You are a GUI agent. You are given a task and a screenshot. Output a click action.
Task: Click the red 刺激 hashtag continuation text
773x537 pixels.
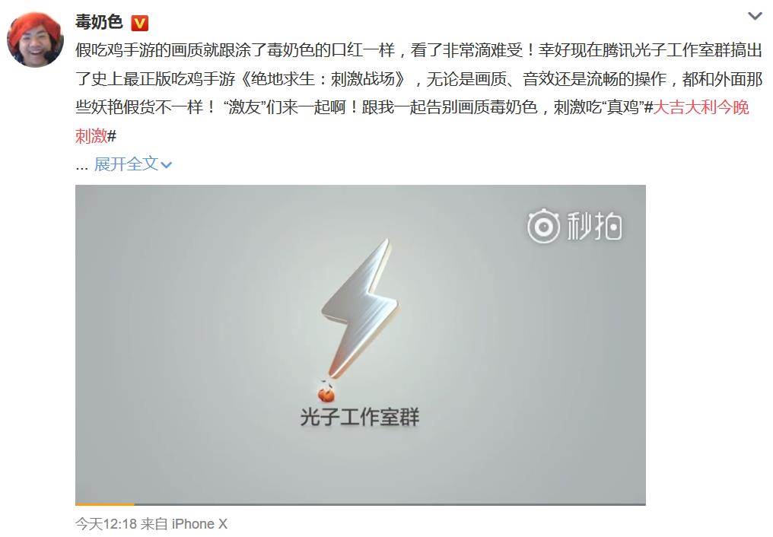[x=91, y=135]
